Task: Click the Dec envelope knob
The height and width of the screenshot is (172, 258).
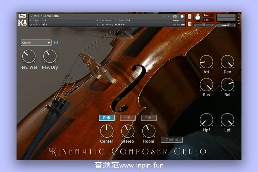Action: coord(227,62)
